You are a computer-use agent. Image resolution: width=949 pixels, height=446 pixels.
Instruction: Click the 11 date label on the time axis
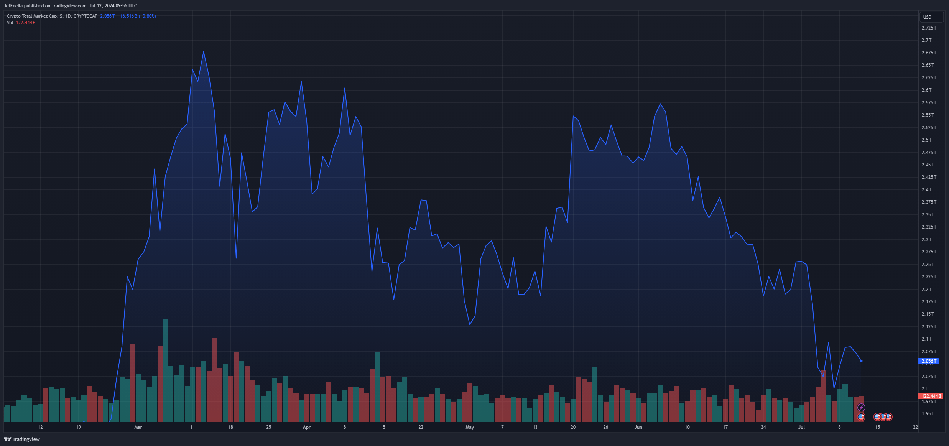pyautogui.click(x=192, y=427)
